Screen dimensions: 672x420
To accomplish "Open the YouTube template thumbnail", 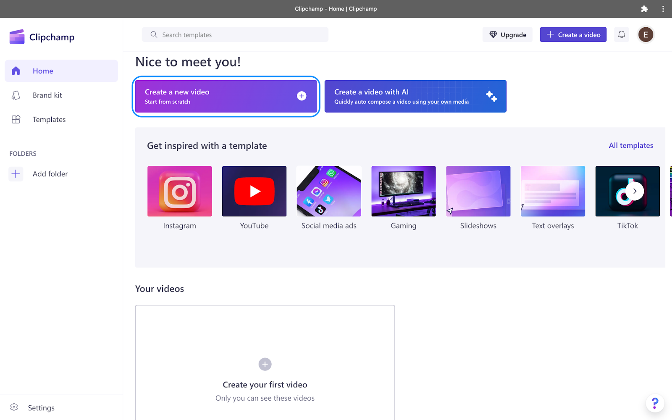I will coord(254,192).
